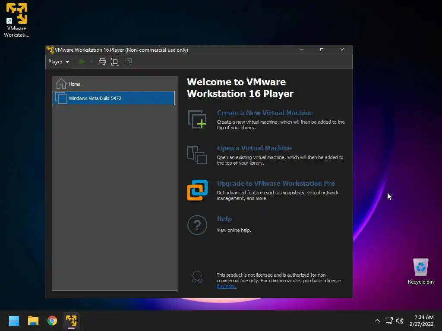Screen dimensions: 442x331
Task: Click the network tray icon
Action: coord(389,321)
